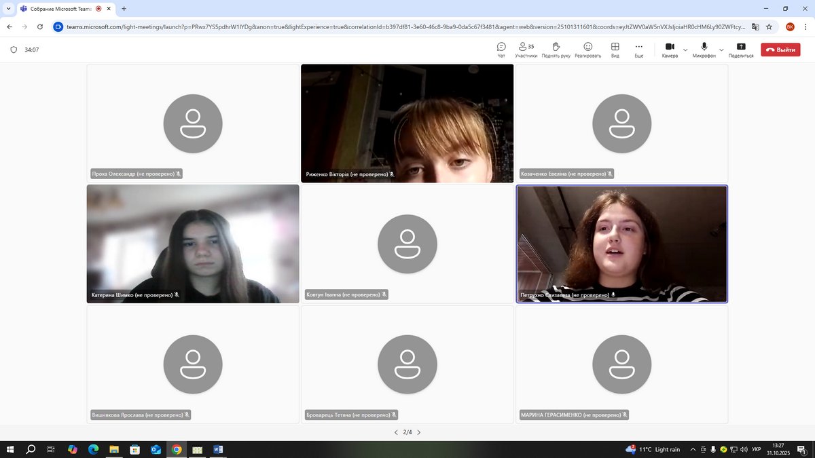Select the Собрание Microsoft Teams browser tab
Screen dimensions: 815x458
click(61, 9)
